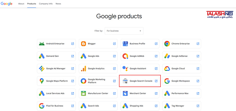
Task: Open external link for Google AdMob
Action: [x=156, y=56]
